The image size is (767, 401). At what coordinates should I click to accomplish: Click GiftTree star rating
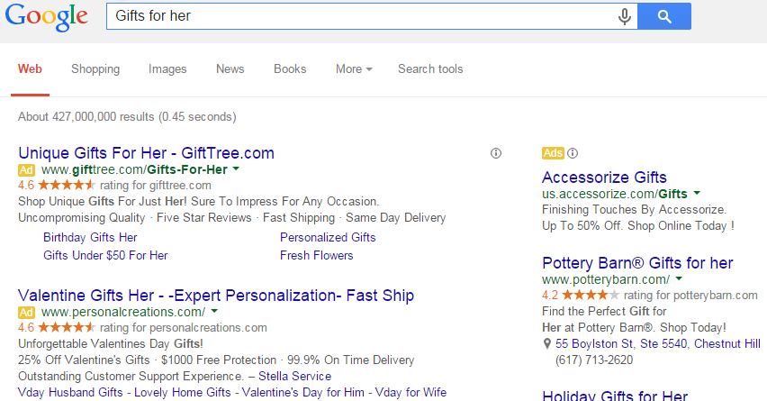tap(66, 185)
